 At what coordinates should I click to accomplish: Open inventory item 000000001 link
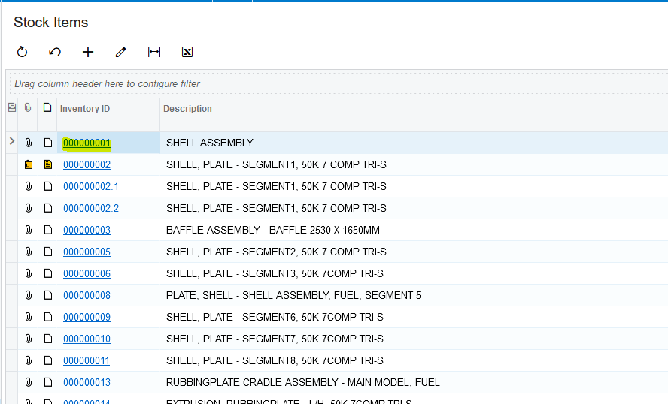(x=87, y=143)
